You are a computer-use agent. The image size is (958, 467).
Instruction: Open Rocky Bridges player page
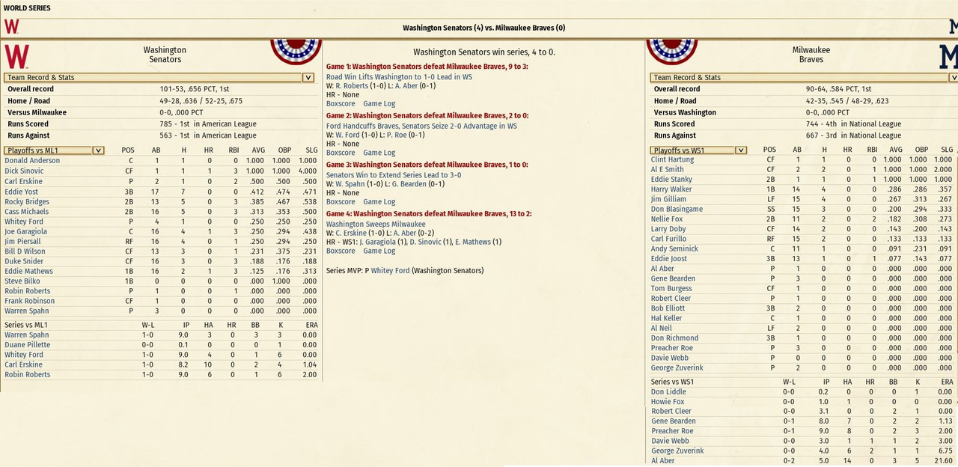point(27,202)
